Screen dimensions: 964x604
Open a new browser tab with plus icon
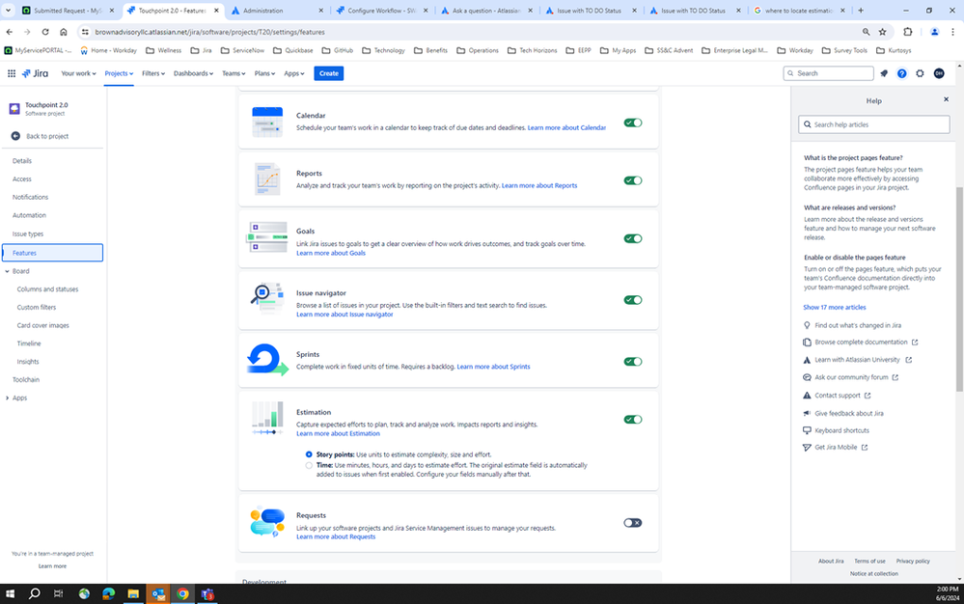coord(861,11)
